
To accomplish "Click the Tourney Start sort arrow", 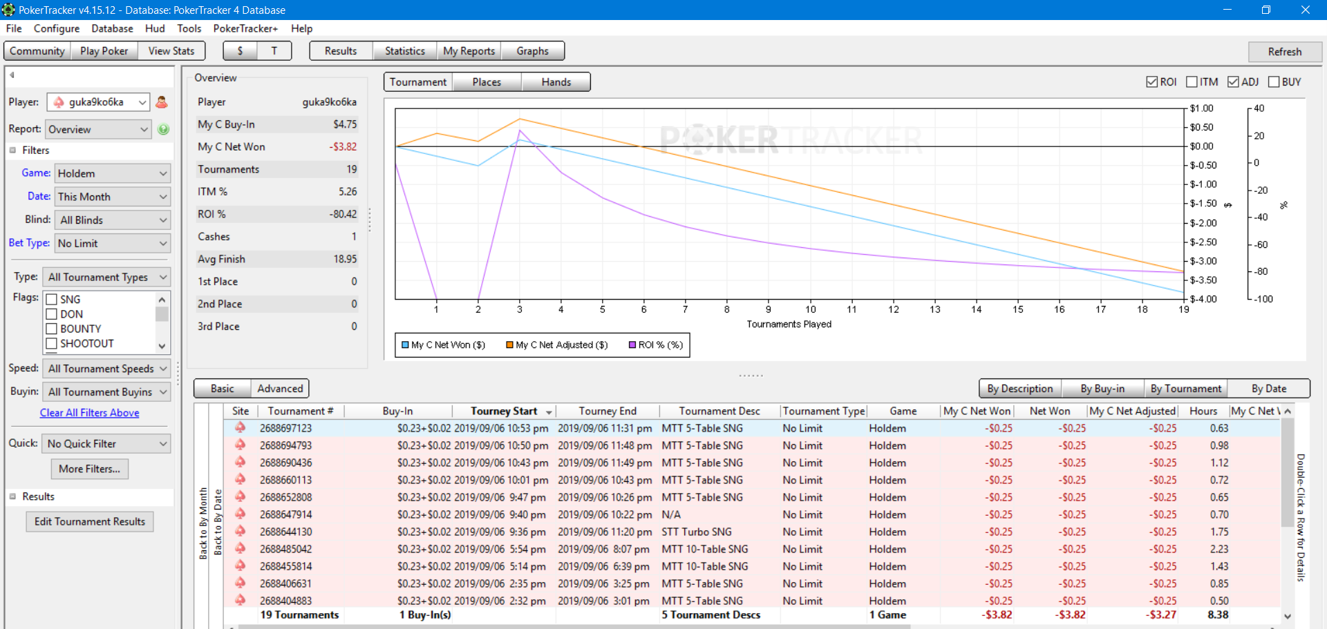I will click(x=549, y=412).
